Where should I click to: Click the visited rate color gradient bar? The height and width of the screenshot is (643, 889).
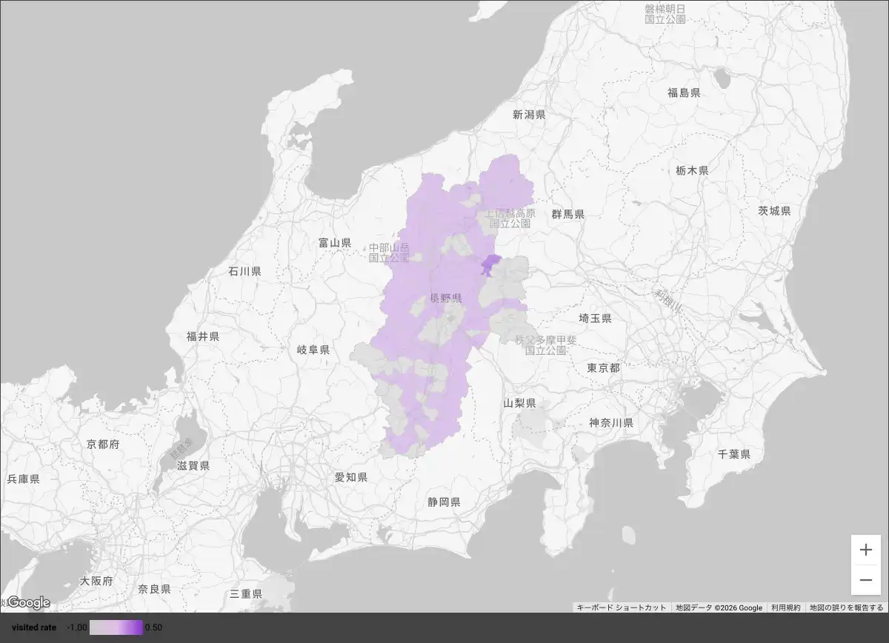116,627
